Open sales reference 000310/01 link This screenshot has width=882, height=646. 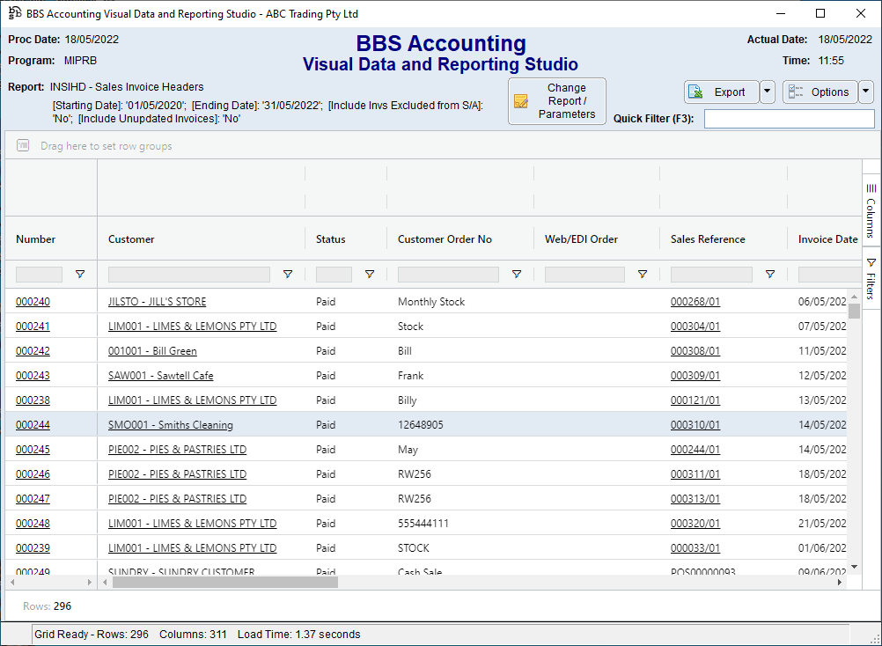tap(695, 425)
